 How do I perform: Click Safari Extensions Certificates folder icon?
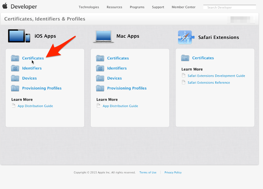click(185, 58)
